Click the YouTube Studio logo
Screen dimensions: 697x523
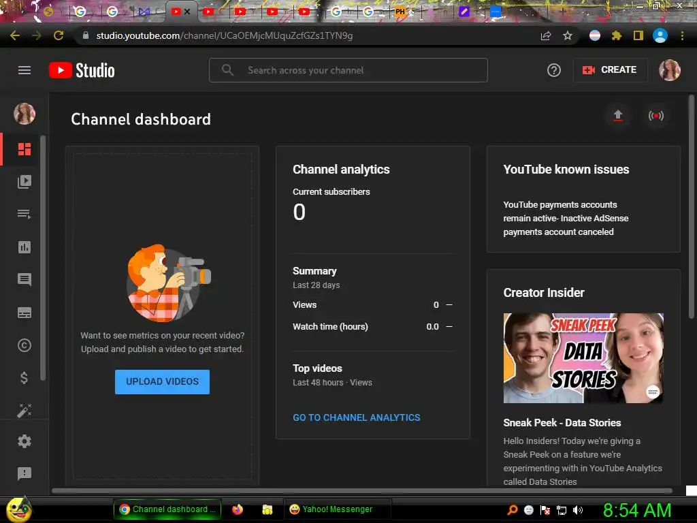[82, 70]
